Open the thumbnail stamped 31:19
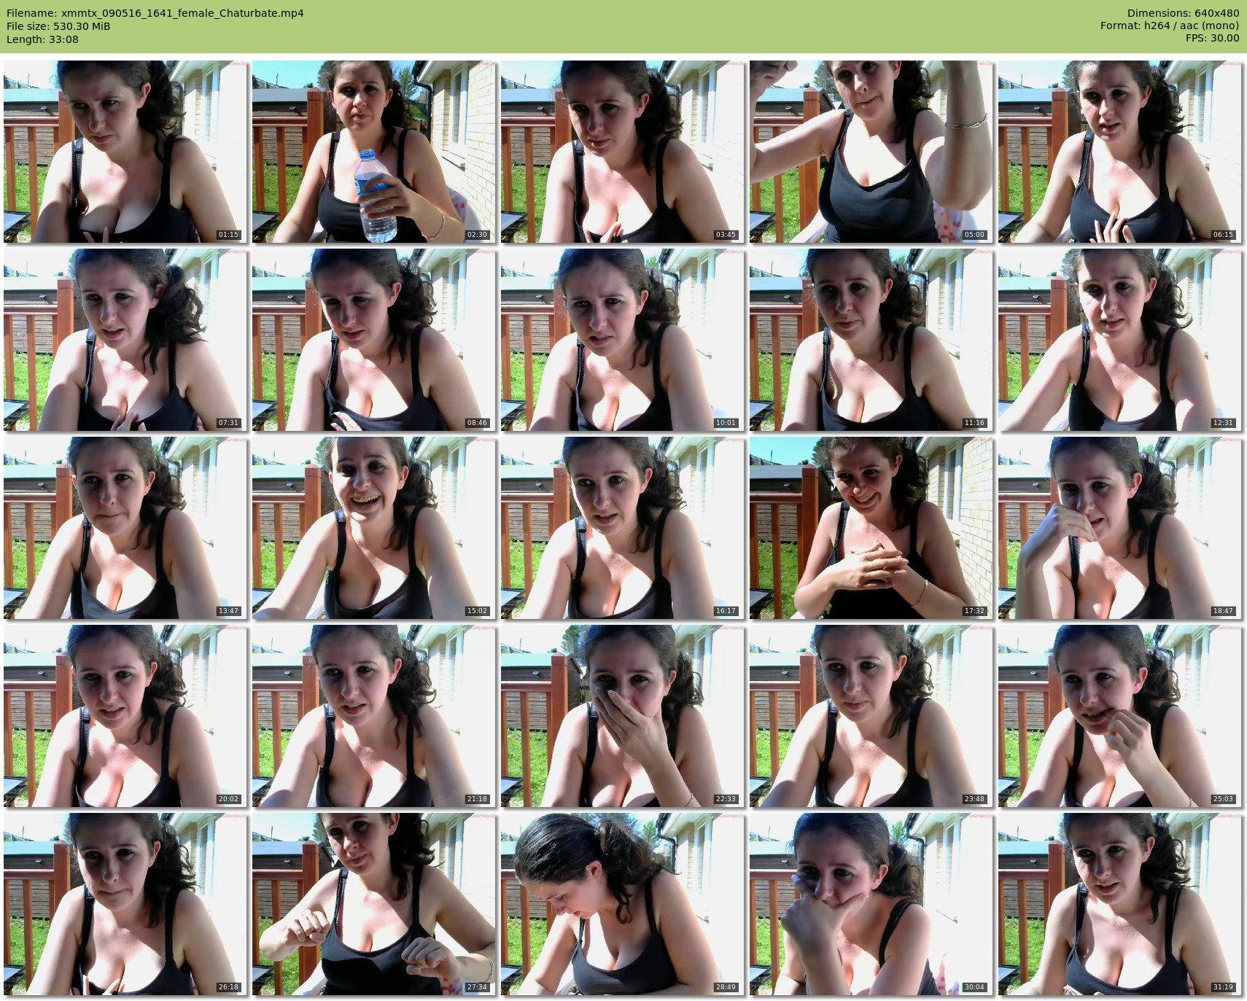 point(1120,904)
